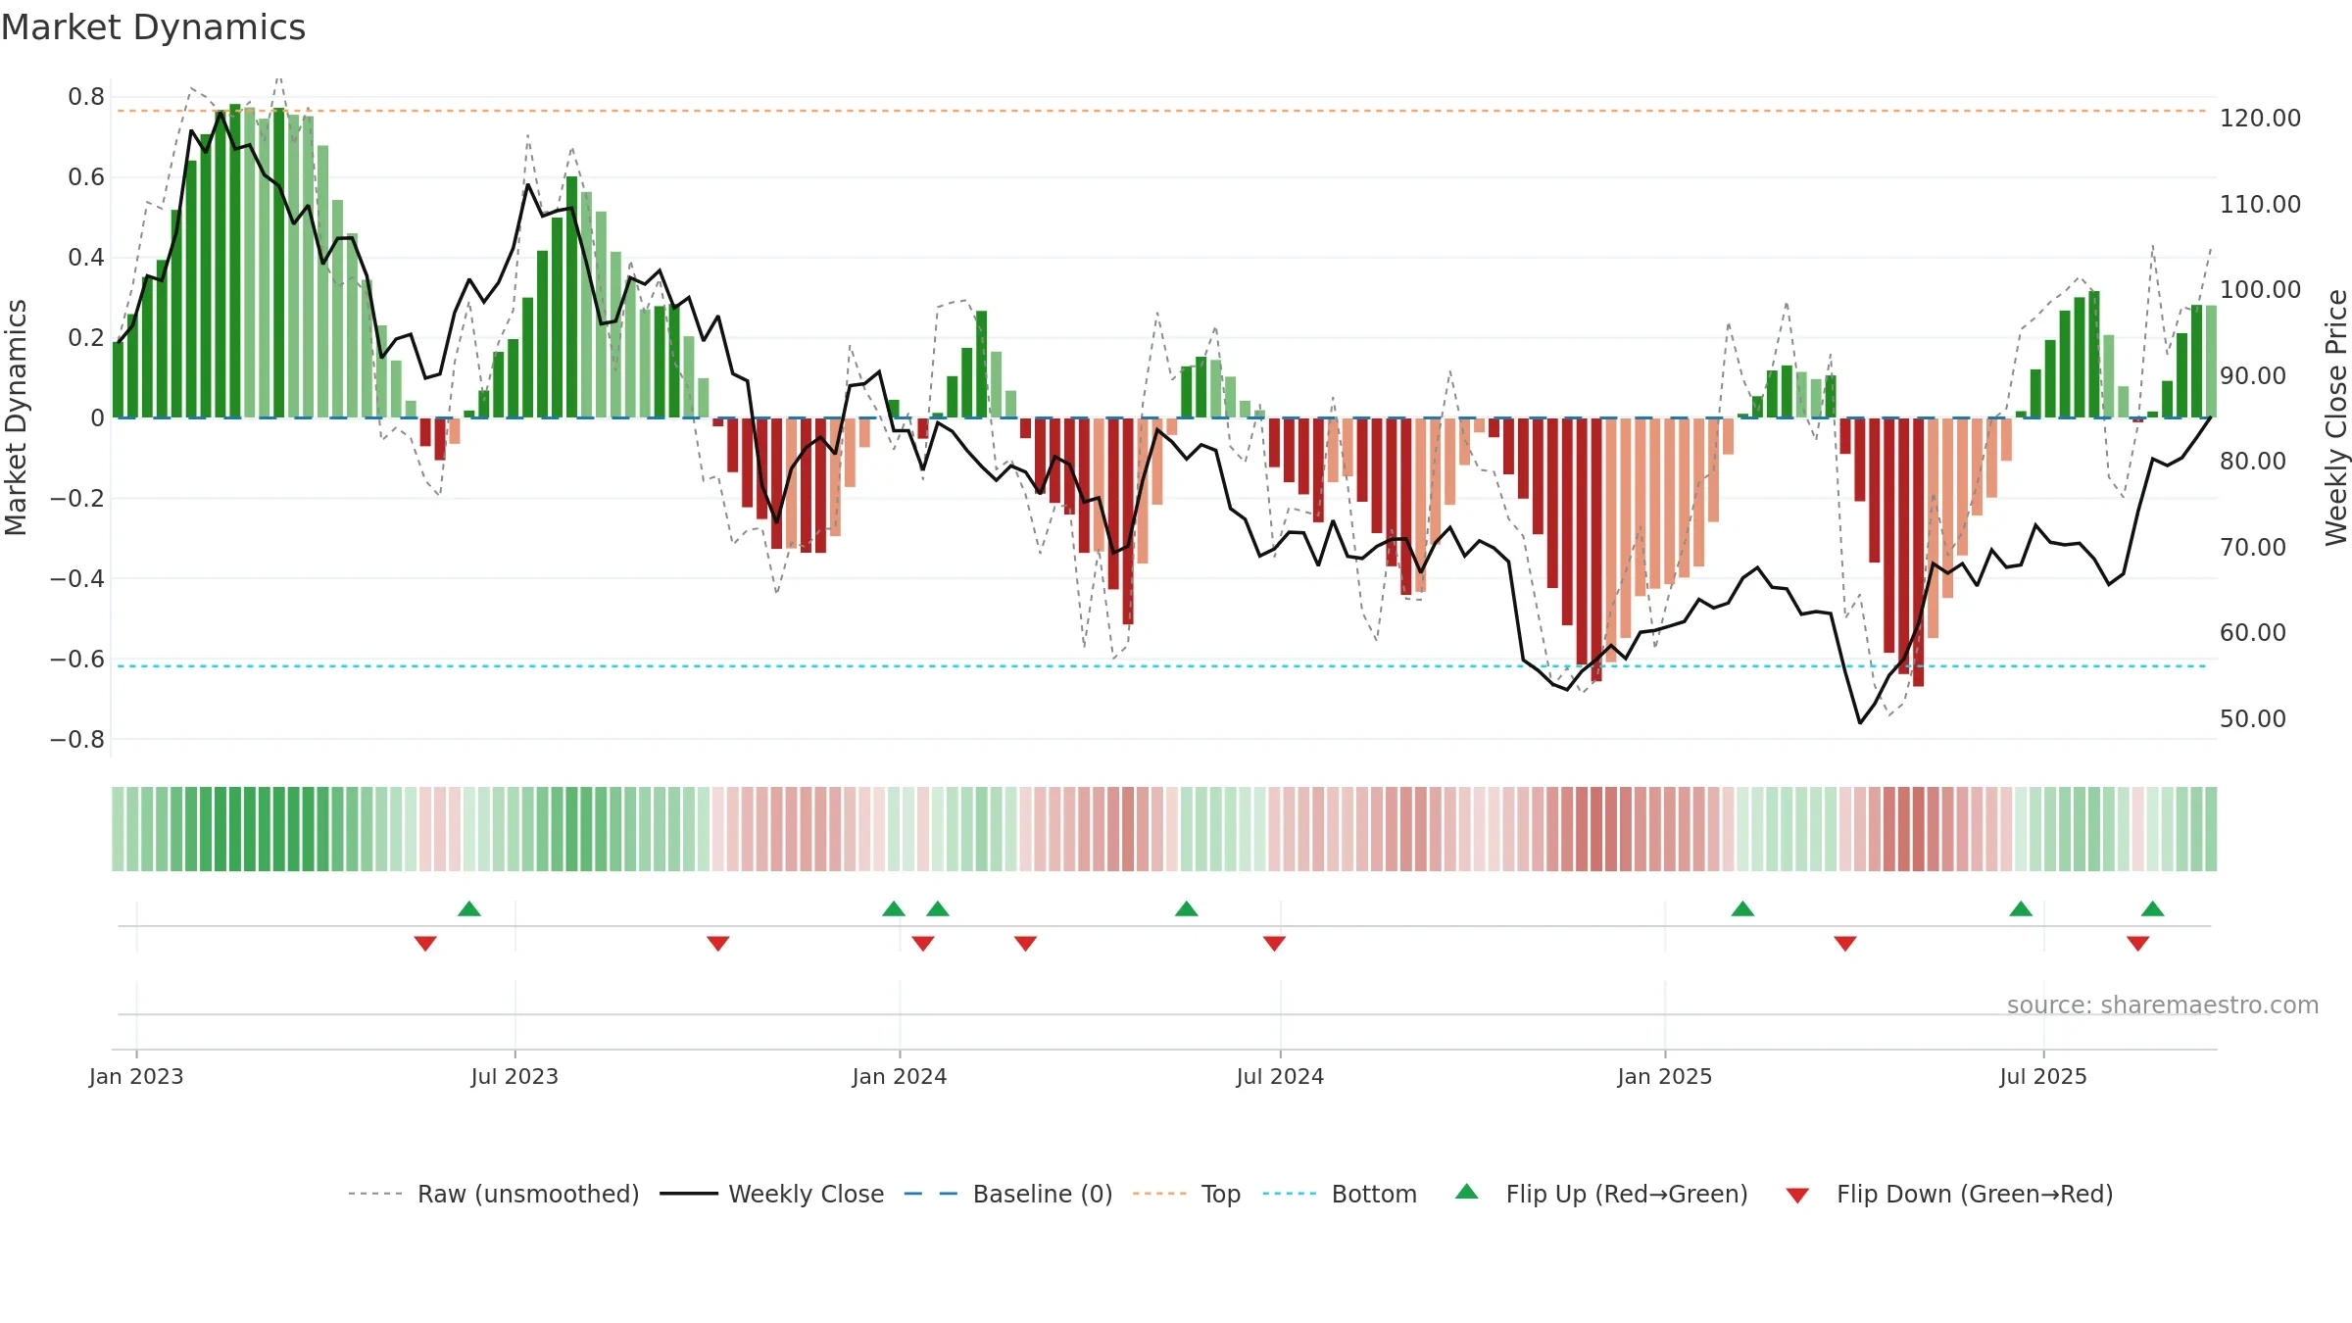The width and height of the screenshot is (2352, 1323).
Task: Click the Jul 2023 x-axis label
Action: pyautogui.click(x=514, y=1076)
